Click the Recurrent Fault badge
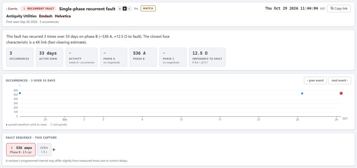Viewport: 357px width, 168px height. click(x=38, y=9)
